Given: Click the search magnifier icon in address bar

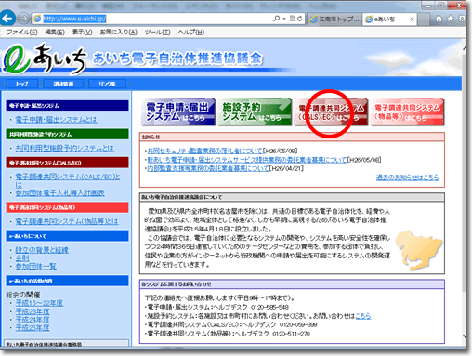Looking at the screenshot, I should (276, 19).
